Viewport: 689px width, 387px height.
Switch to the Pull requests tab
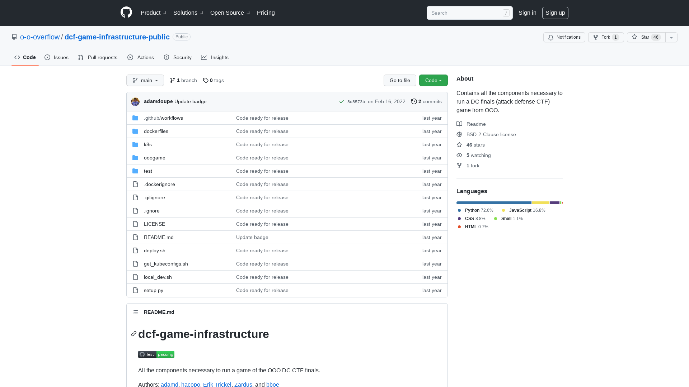pyautogui.click(x=98, y=57)
